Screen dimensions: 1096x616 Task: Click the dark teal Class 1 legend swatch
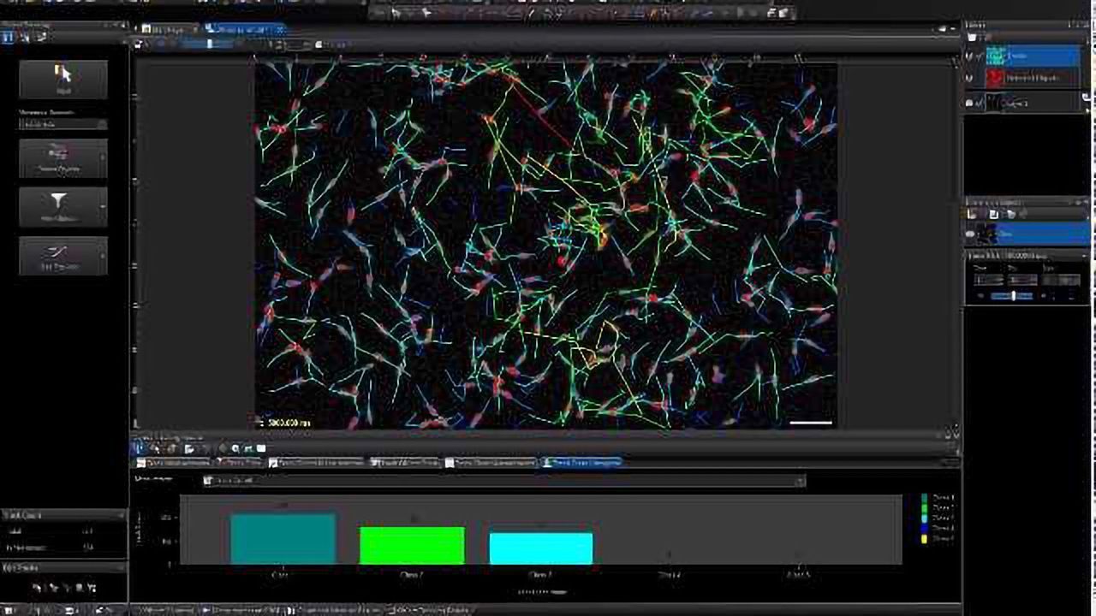924,498
